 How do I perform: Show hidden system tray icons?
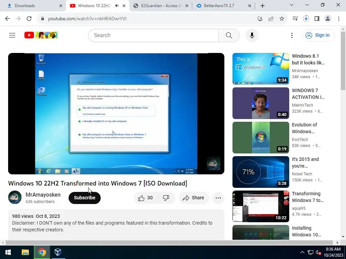302,252
